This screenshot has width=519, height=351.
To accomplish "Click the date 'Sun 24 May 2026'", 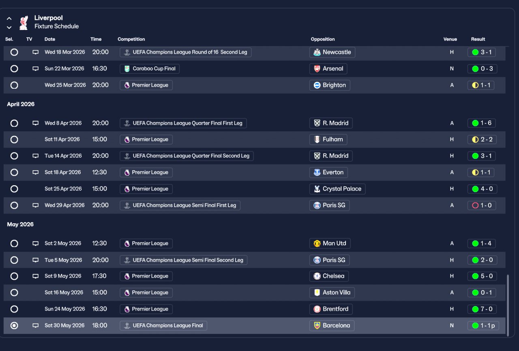I will [x=65, y=309].
